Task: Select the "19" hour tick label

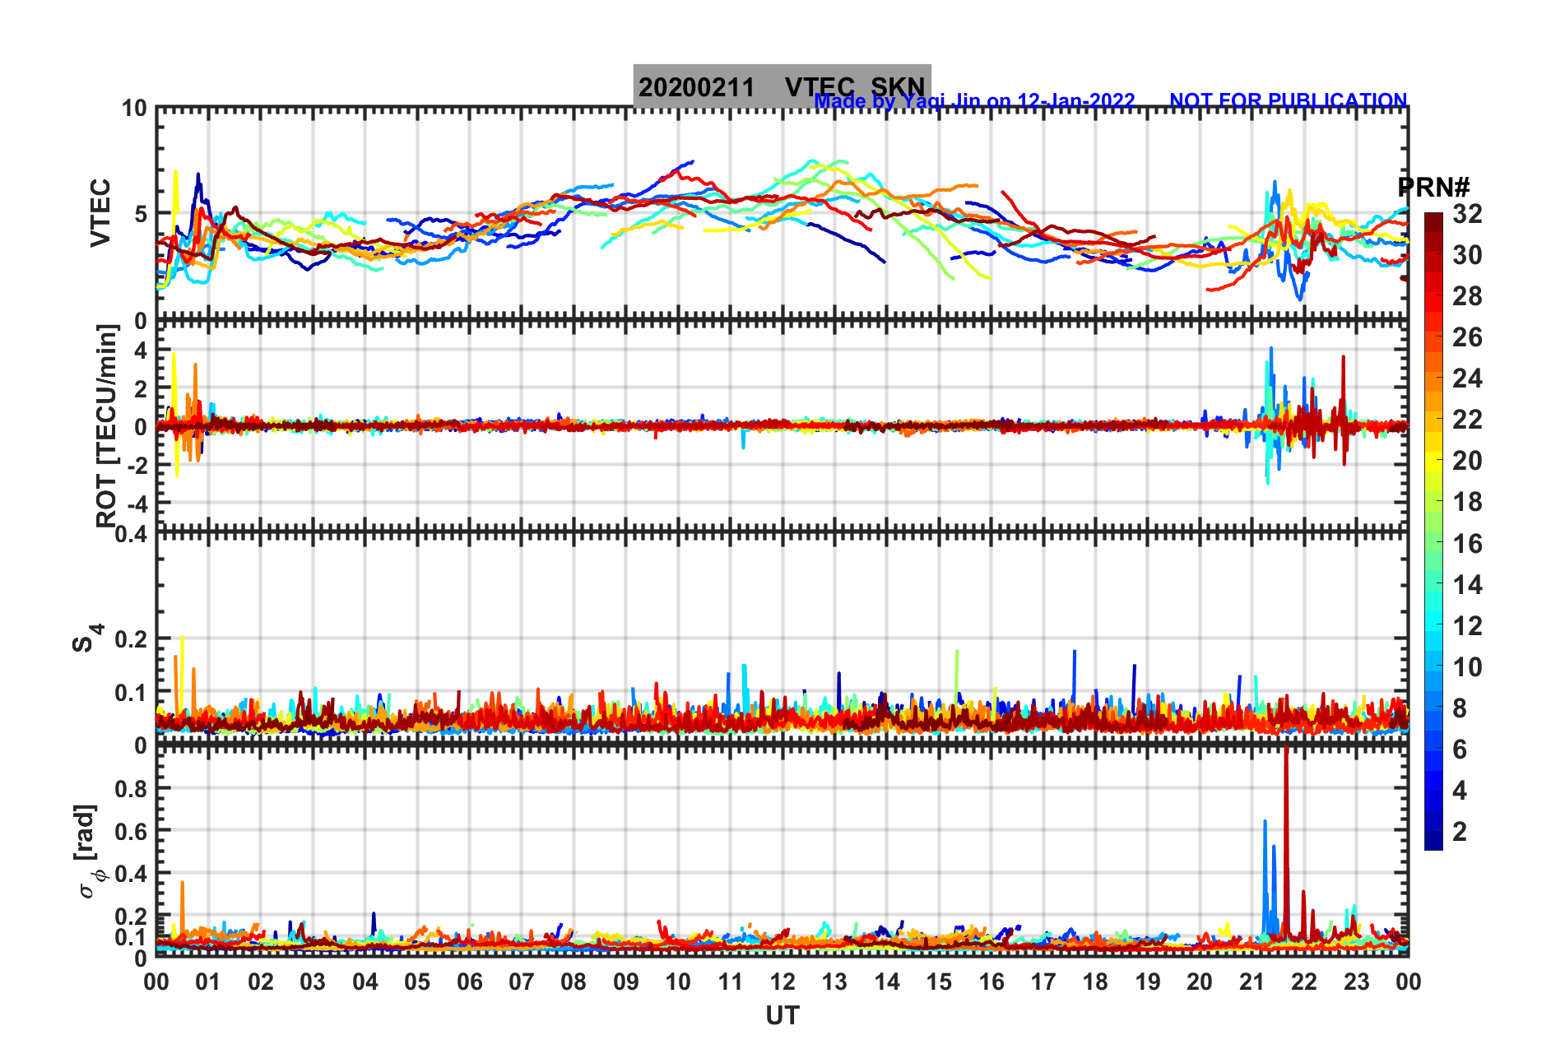Action: point(1148,982)
